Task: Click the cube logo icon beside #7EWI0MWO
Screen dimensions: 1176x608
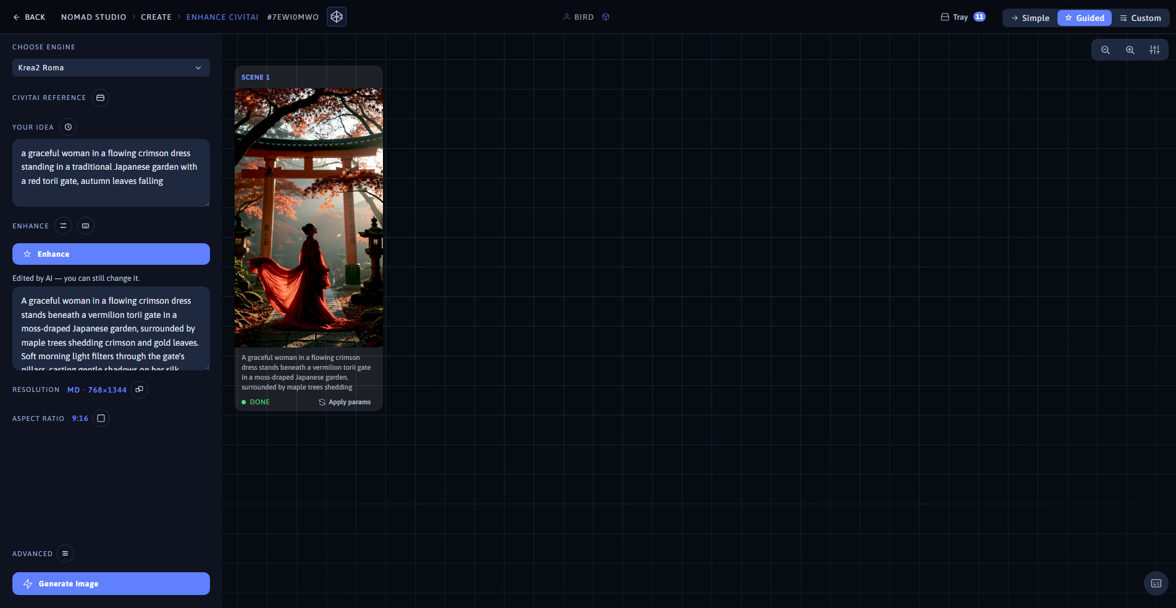Action: pyautogui.click(x=337, y=17)
